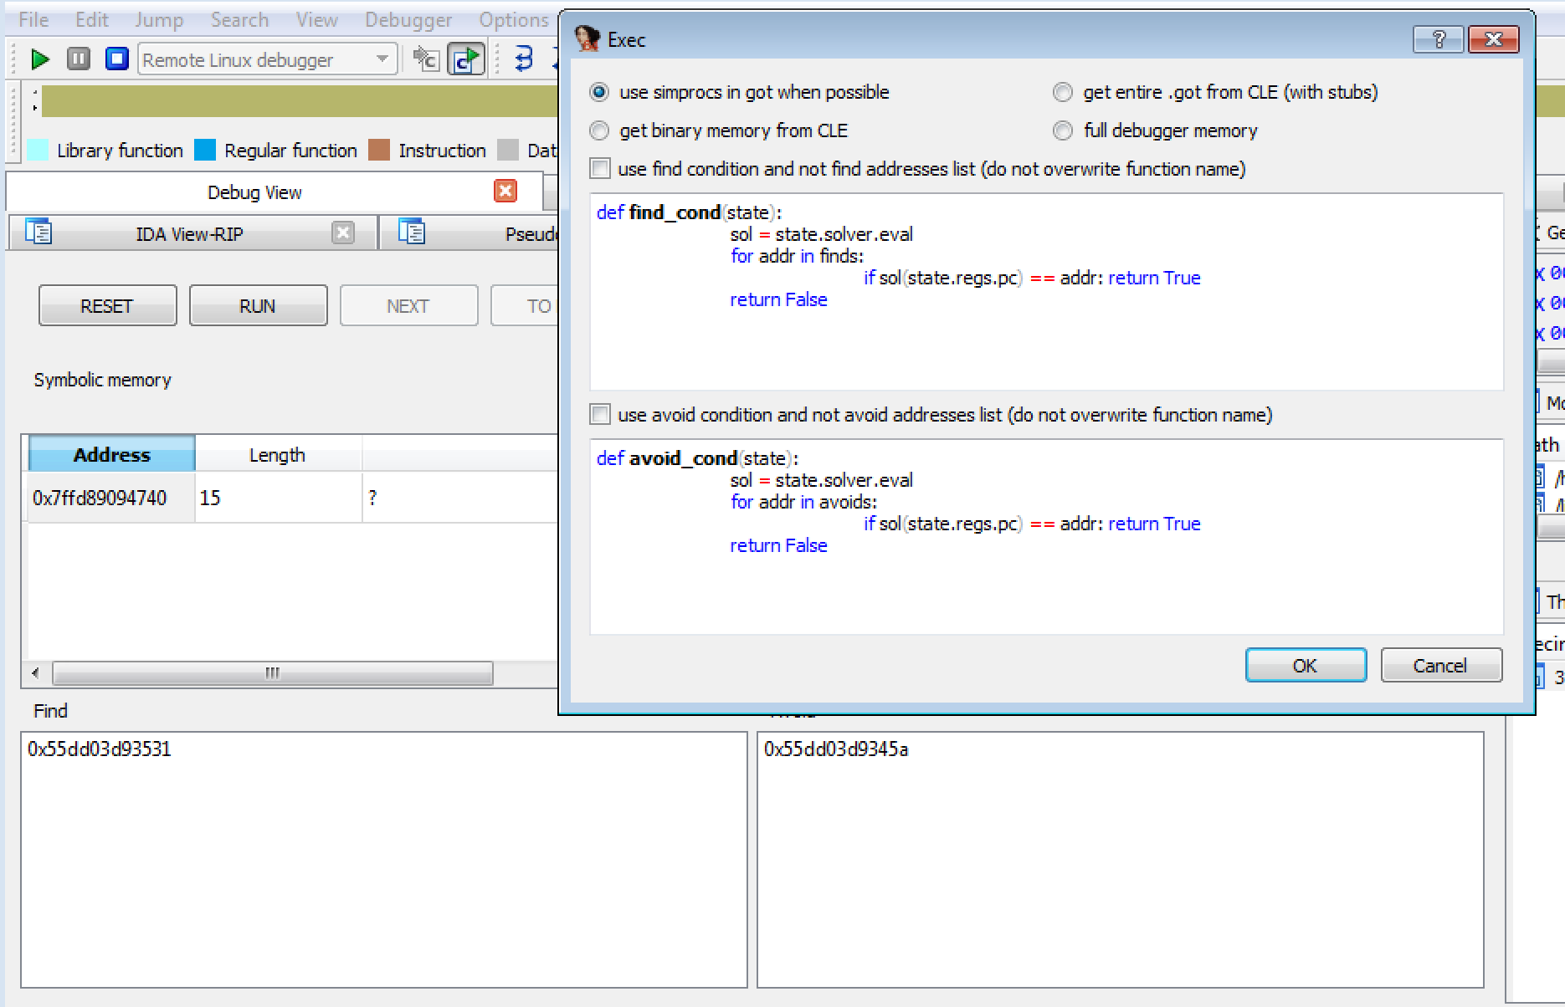
Task: Click the find address 0x55dd03d93531
Action: point(100,749)
